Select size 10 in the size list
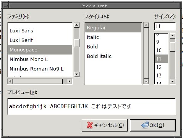Screen dimensions: 183x138 161,50
